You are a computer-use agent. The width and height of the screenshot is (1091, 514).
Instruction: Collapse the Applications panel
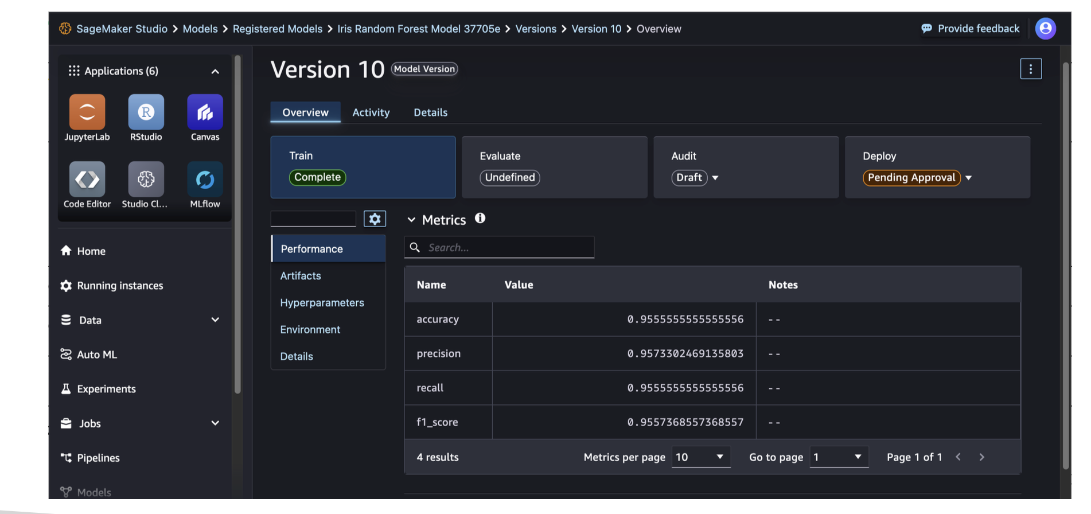215,72
